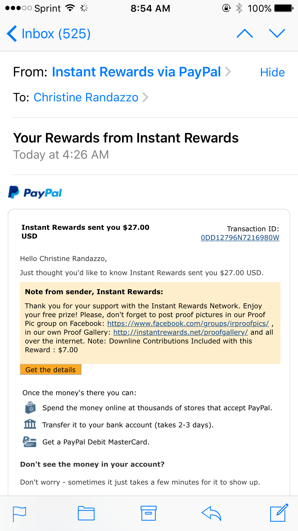Tap the PayPal debit card icon
Image resolution: width=298 pixels, height=531 pixels.
(x=29, y=442)
